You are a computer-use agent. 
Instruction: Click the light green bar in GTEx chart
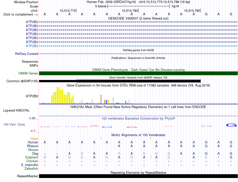pos(113,101)
